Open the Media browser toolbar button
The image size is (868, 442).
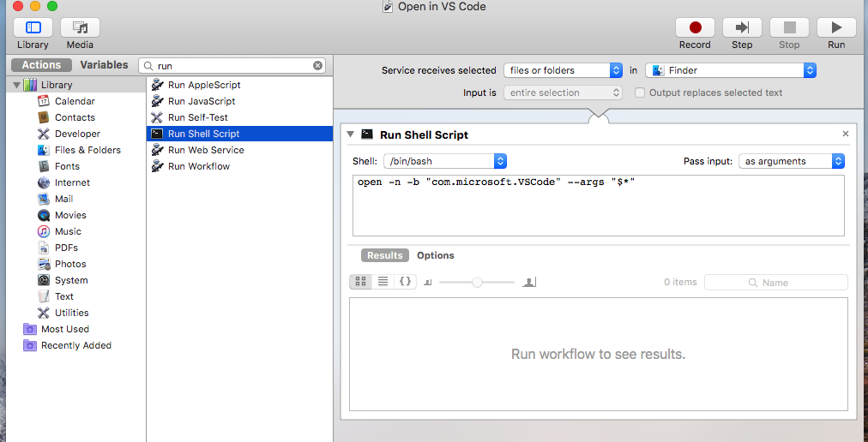pyautogui.click(x=80, y=27)
